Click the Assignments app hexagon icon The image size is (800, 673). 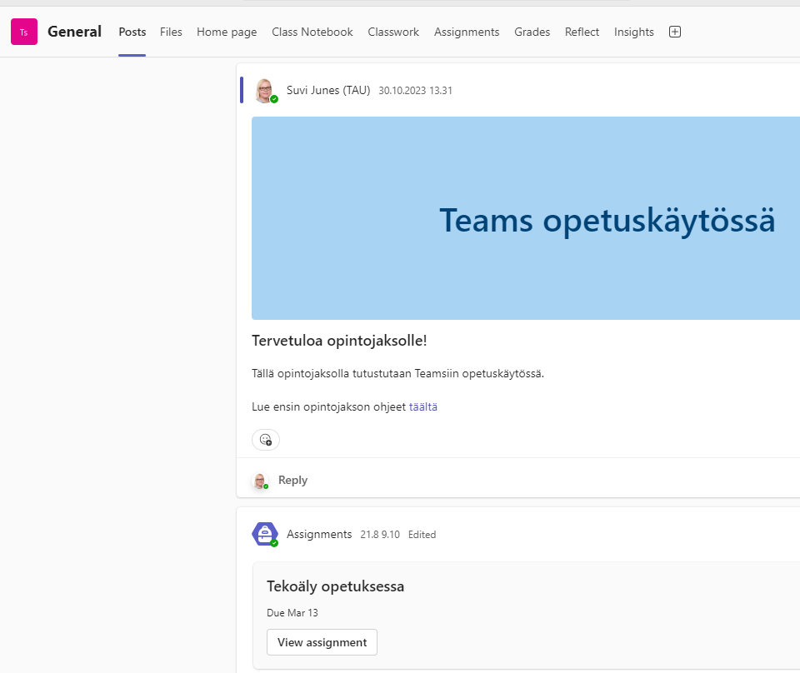coord(265,534)
